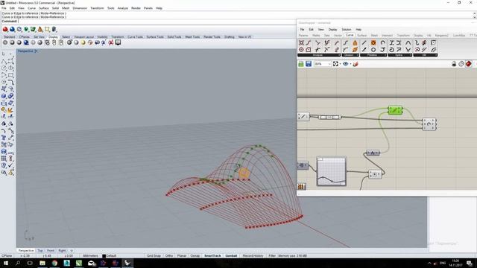Screen dimensions: 477x268
Task: Click the green selected component on canvas
Action: [396, 110]
